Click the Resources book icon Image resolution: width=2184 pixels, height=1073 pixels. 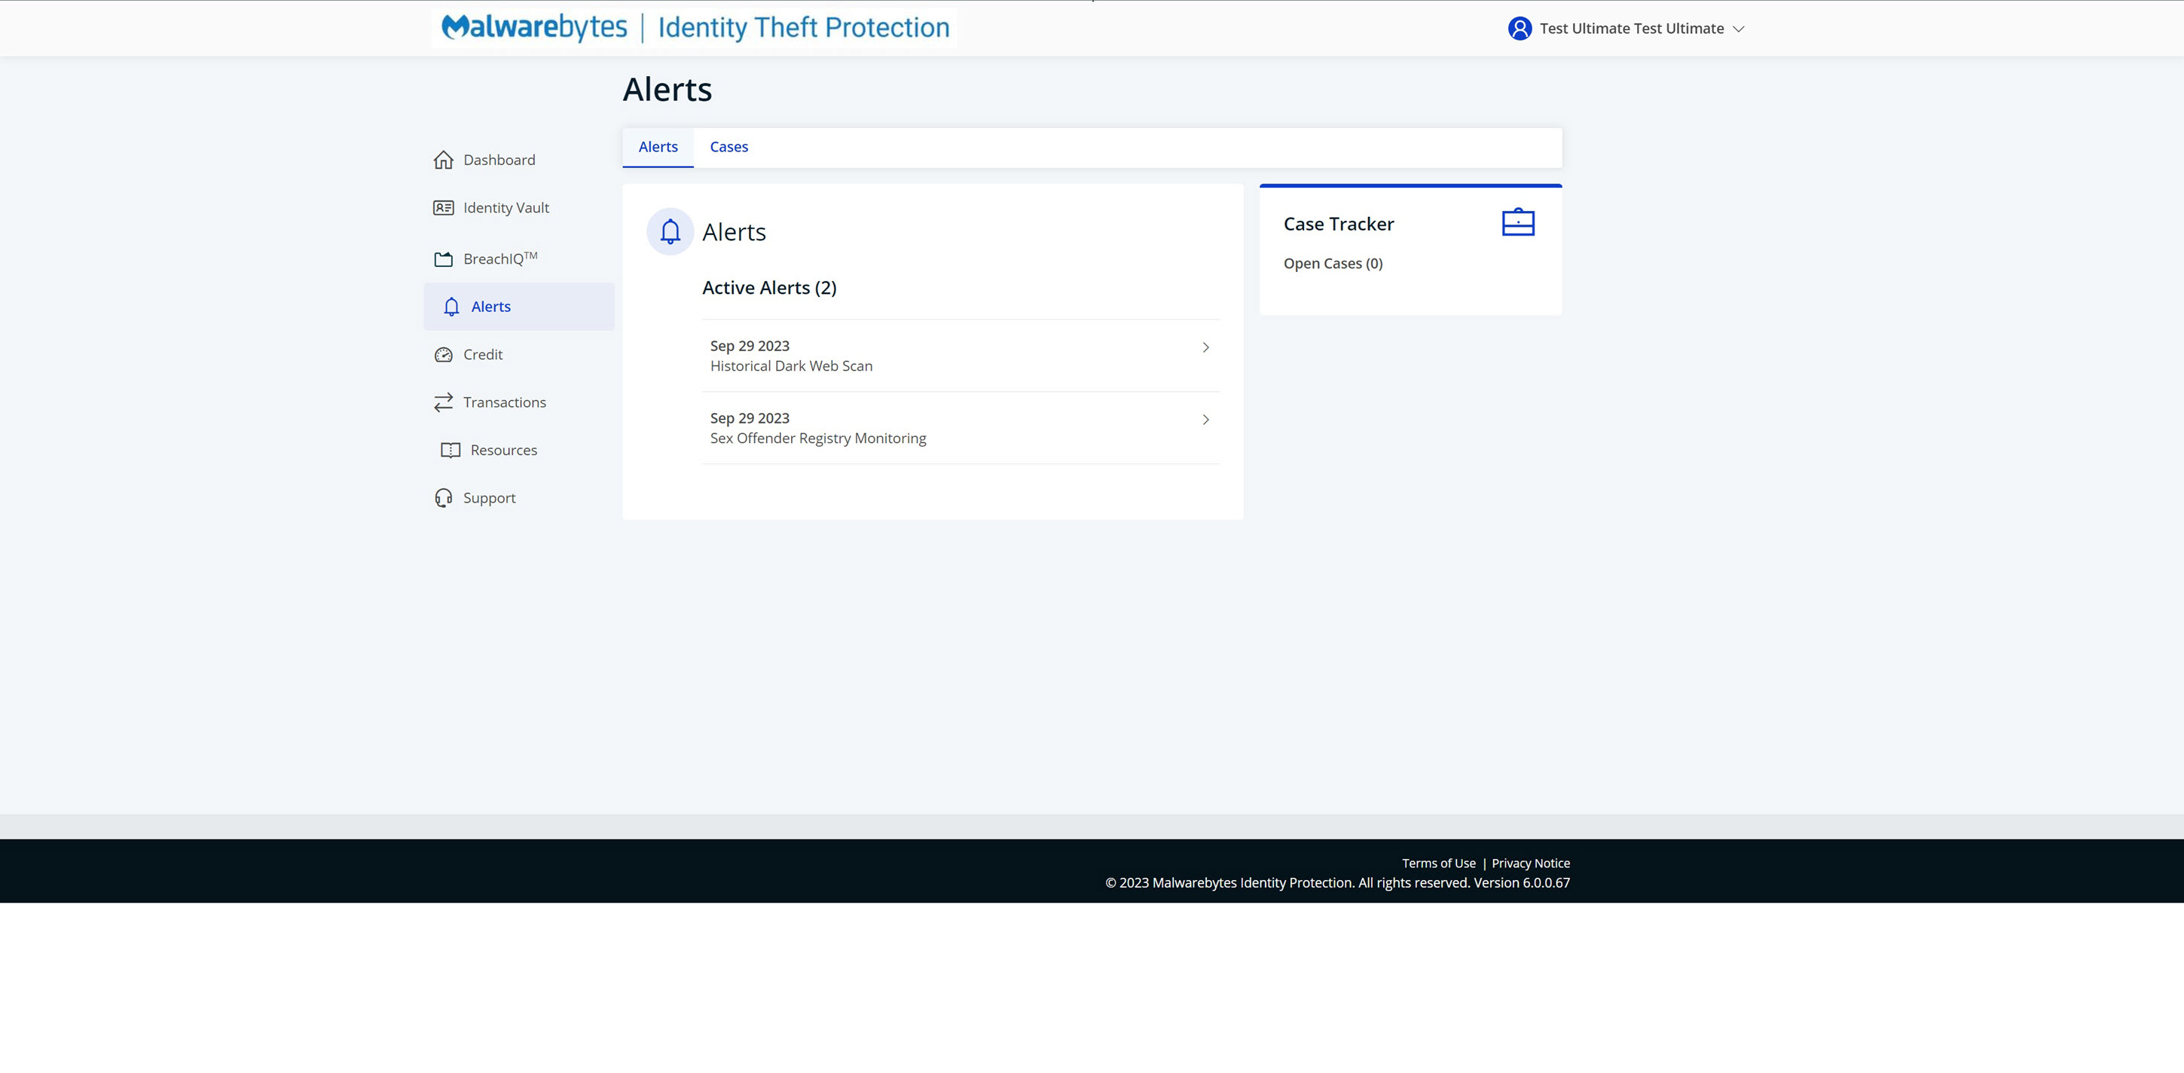pyautogui.click(x=451, y=451)
